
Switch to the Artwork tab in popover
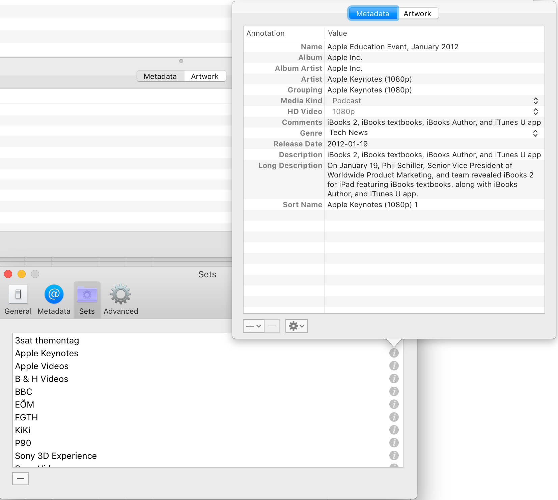point(418,13)
